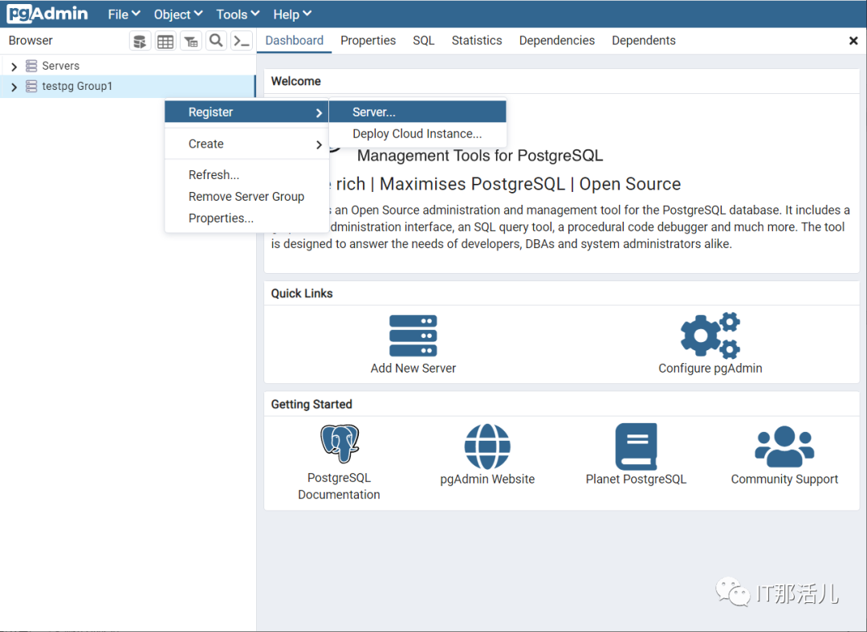Click the Add New Server link text
867x632 pixels.
tap(413, 369)
